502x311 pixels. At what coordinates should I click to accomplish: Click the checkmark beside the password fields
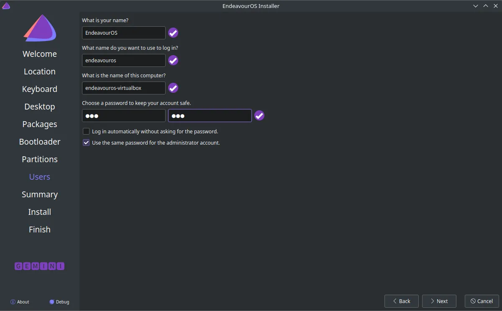[259, 115]
